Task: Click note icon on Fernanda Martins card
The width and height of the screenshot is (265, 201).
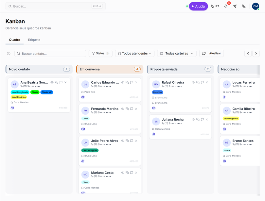Action: (x=132, y=109)
